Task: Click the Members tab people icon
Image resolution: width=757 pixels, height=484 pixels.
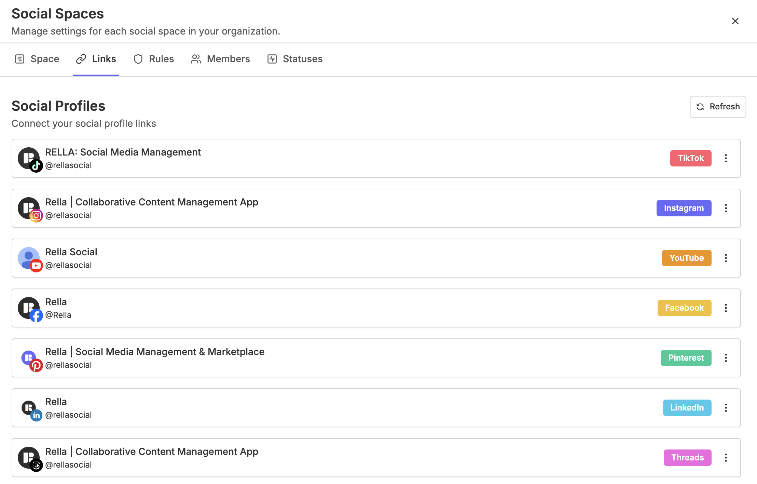Action: (x=196, y=59)
